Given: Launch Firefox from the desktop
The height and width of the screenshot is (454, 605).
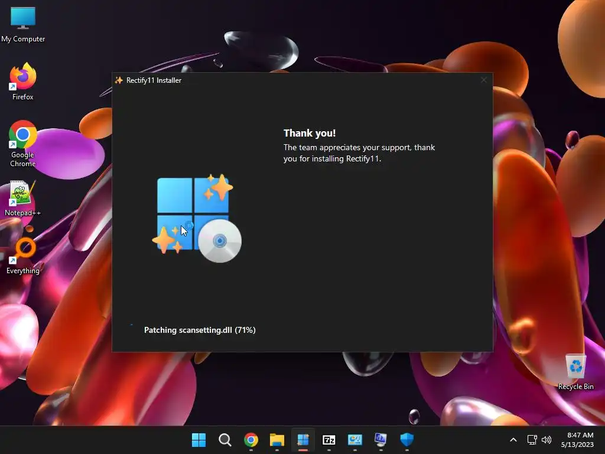Looking at the screenshot, I should (23, 82).
